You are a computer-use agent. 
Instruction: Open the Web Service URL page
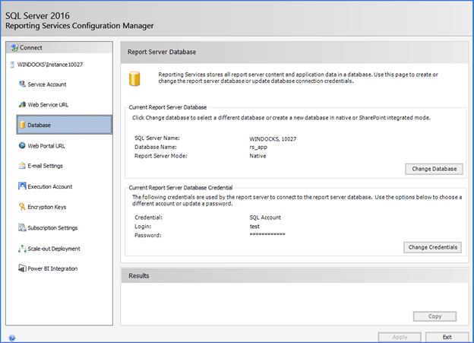click(x=49, y=104)
